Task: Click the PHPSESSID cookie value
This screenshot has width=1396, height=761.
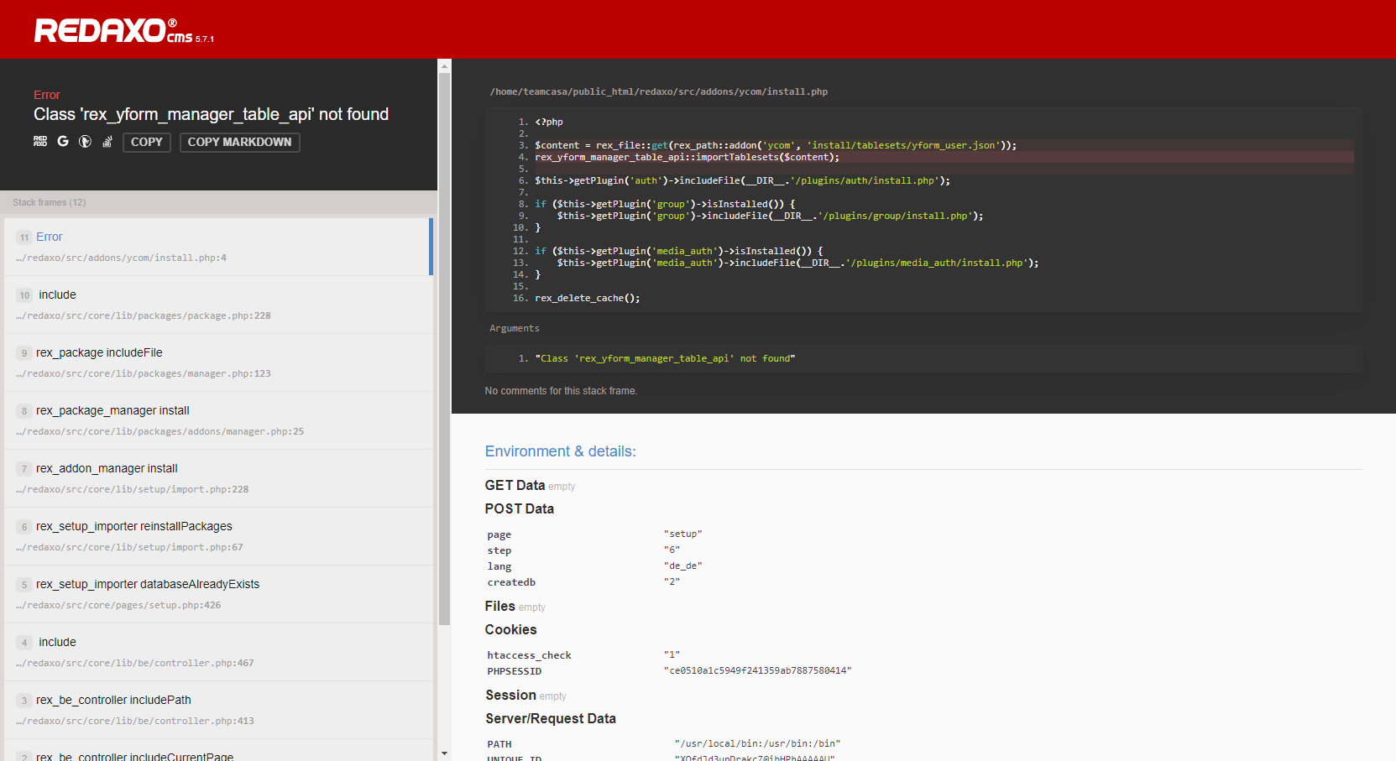Action: tap(757, 670)
